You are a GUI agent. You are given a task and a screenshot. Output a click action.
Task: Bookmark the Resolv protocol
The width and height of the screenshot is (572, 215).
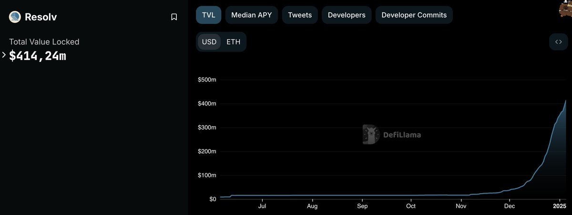pyautogui.click(x=174, y=17)
